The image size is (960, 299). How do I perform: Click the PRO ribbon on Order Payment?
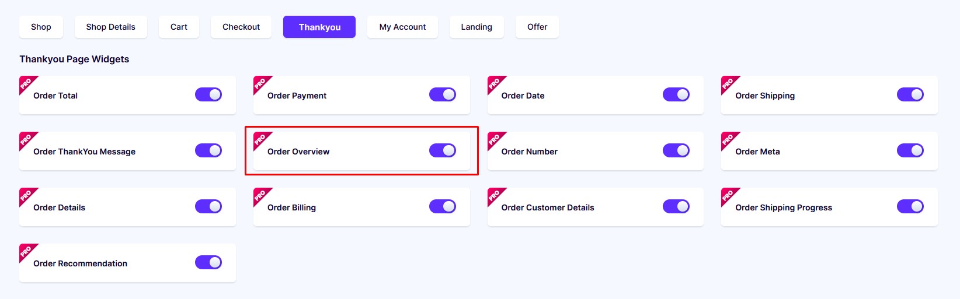(x=261, y=83)
